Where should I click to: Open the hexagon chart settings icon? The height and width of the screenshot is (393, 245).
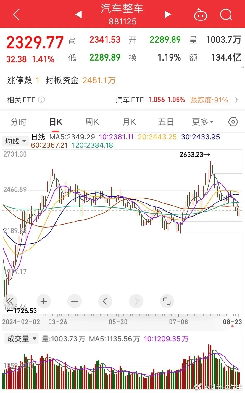pos(233,122)
